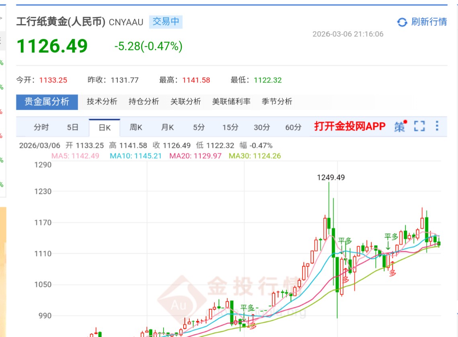Click the refresh quotes circular arrow icon
The height and width of the screenshot is (337, 458).
402,22
